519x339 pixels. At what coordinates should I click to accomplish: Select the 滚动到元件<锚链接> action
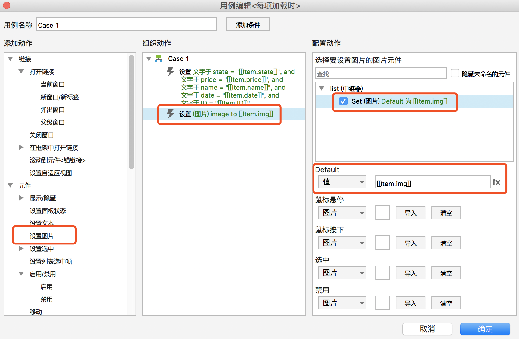[58, 160]
